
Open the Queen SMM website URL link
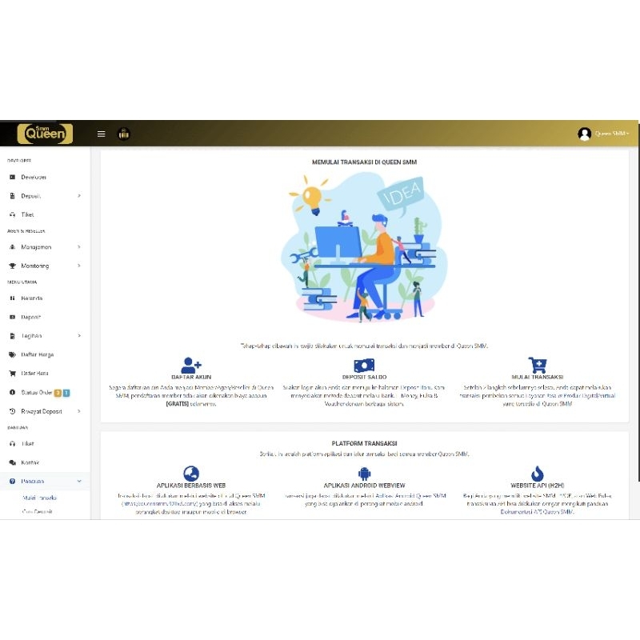160,504
